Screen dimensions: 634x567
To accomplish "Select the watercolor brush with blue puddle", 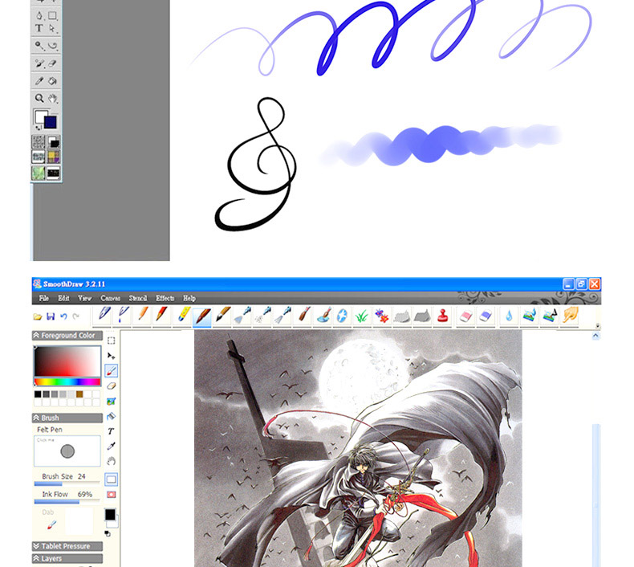I will 323,315.
